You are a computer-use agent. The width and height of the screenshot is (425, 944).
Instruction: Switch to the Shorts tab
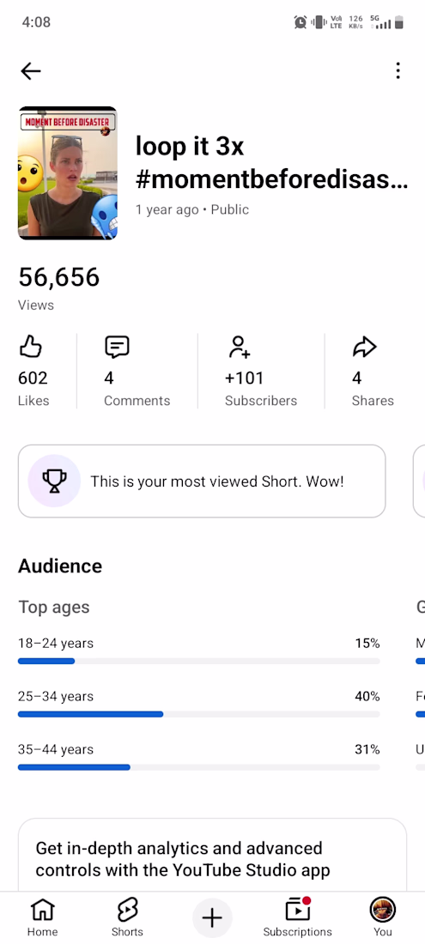coord(127,917)
